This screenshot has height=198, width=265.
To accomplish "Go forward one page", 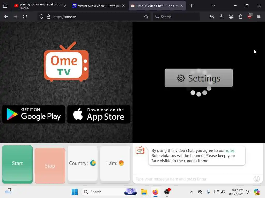I will point(16,16).
